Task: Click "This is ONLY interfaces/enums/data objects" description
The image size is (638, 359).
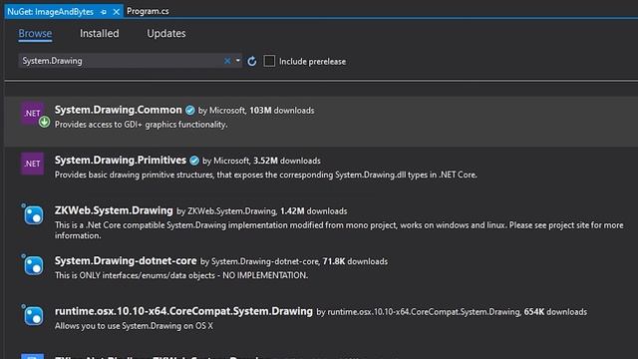Action: pyautogui.click(x=181, y=275)
